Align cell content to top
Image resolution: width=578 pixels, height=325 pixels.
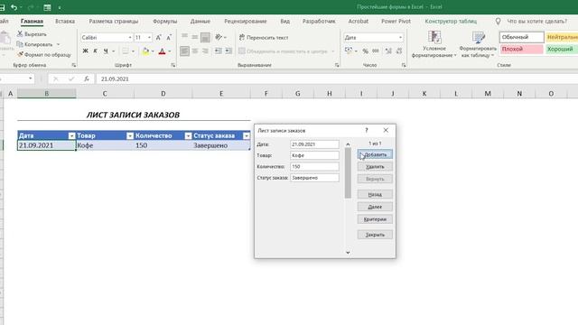point(184,36)
